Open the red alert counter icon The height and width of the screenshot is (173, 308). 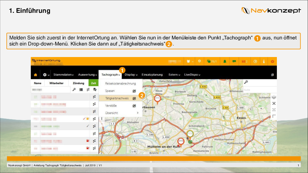(244, 62)
